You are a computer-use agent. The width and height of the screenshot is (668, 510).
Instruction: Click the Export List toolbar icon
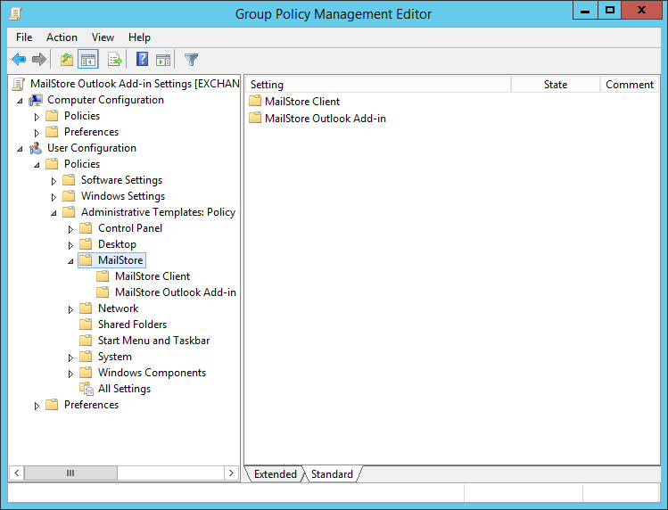click(x=115, y=60)
